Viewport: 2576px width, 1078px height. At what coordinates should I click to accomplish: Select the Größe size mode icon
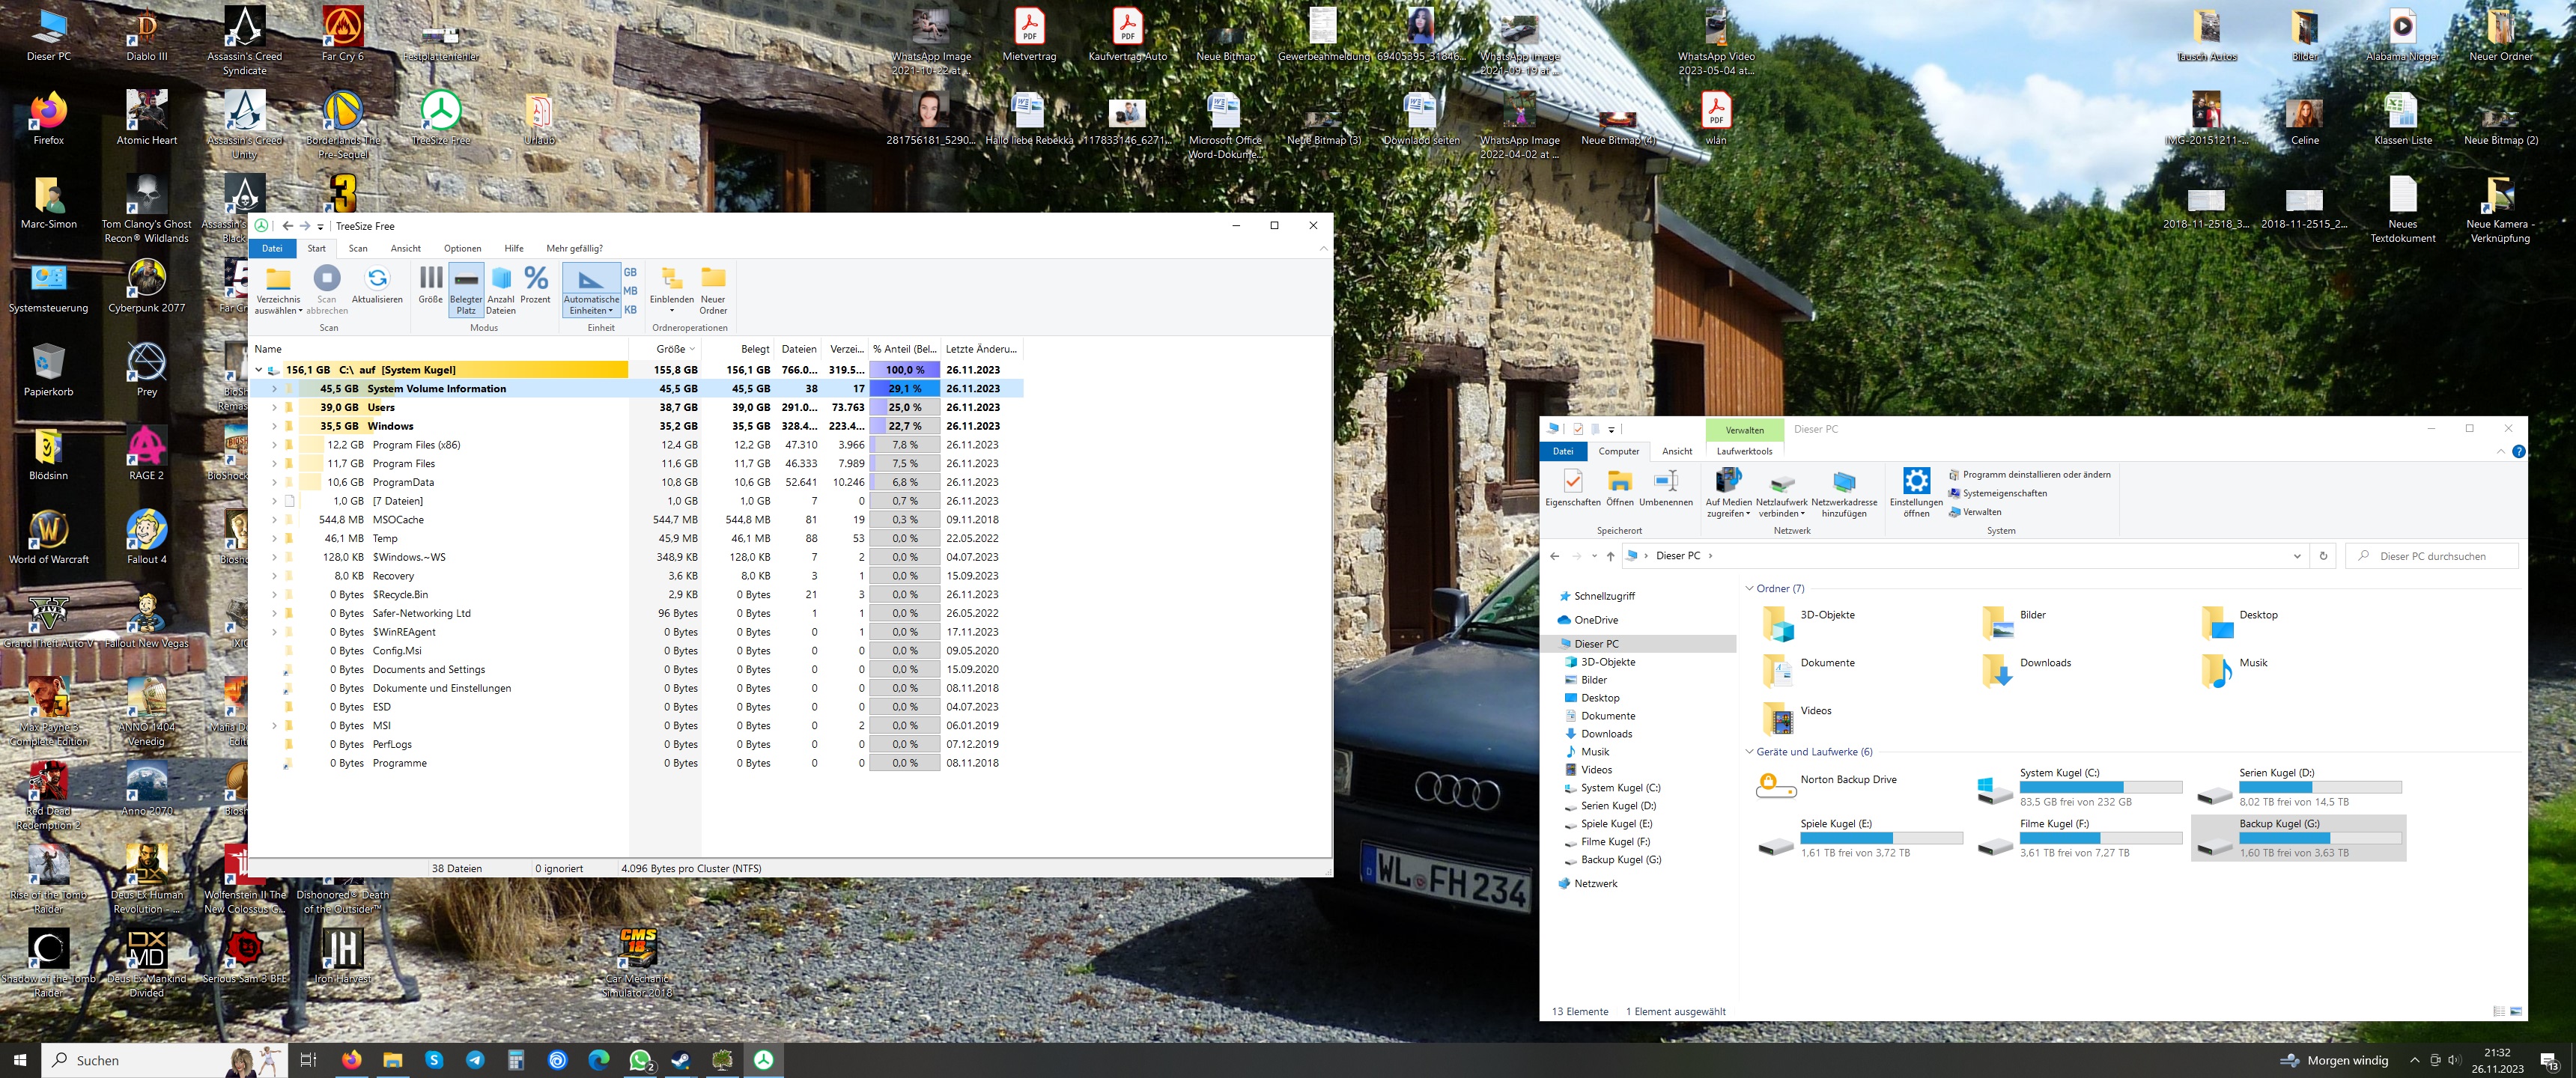point(430,279)
